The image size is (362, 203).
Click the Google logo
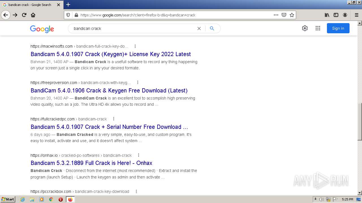click(42, 29)
